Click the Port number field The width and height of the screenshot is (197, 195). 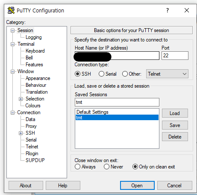click(x=175, y=56)
